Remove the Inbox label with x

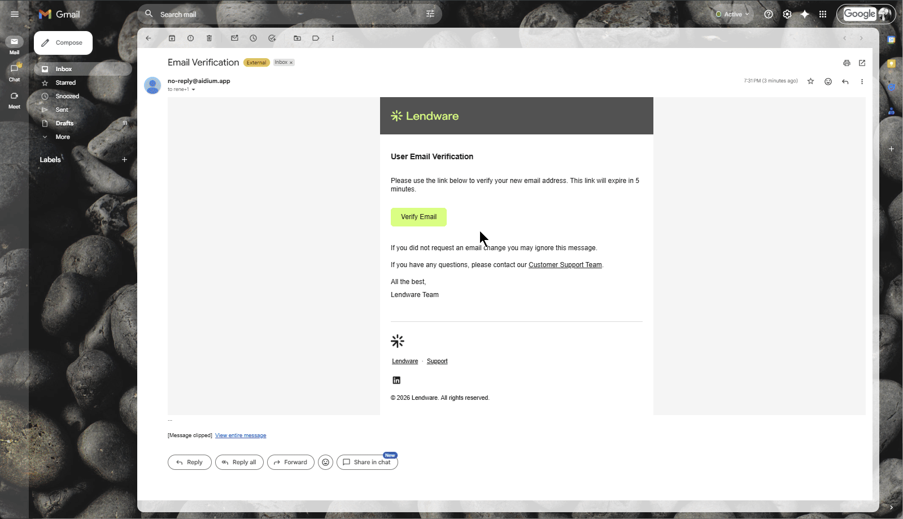tap(291, 63)
